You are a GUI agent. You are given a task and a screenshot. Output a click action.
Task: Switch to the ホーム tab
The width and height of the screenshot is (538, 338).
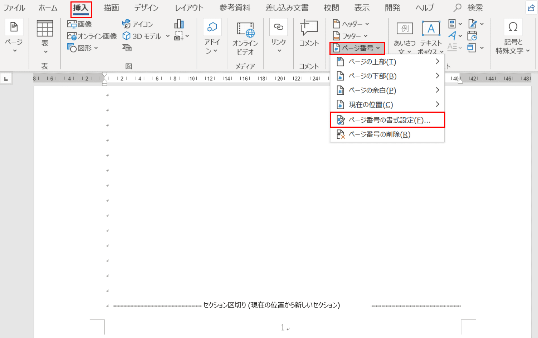click(48, 8)
